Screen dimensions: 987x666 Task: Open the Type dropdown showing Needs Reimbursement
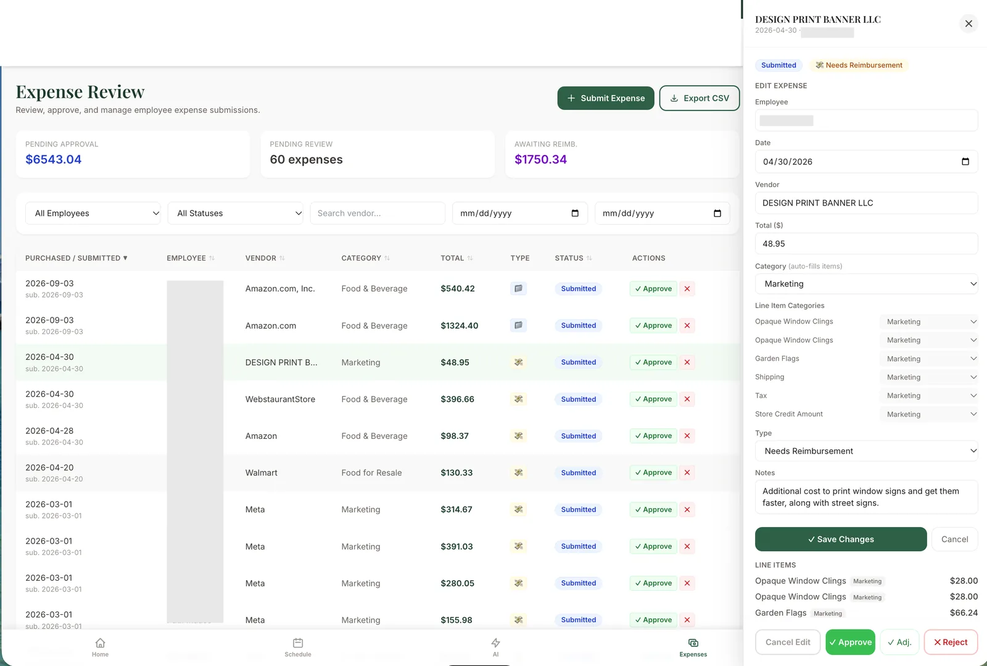click(866, 451)
